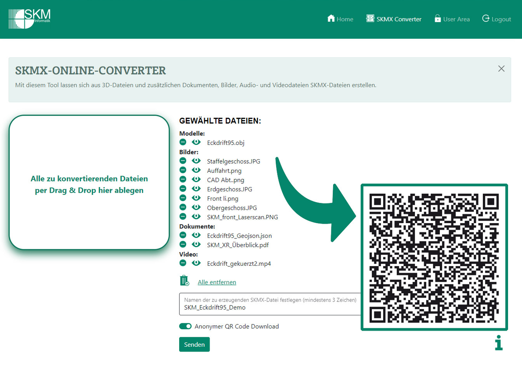522x368 pixels.
Task: Log out via the Logout link
Action: (497, 19)
